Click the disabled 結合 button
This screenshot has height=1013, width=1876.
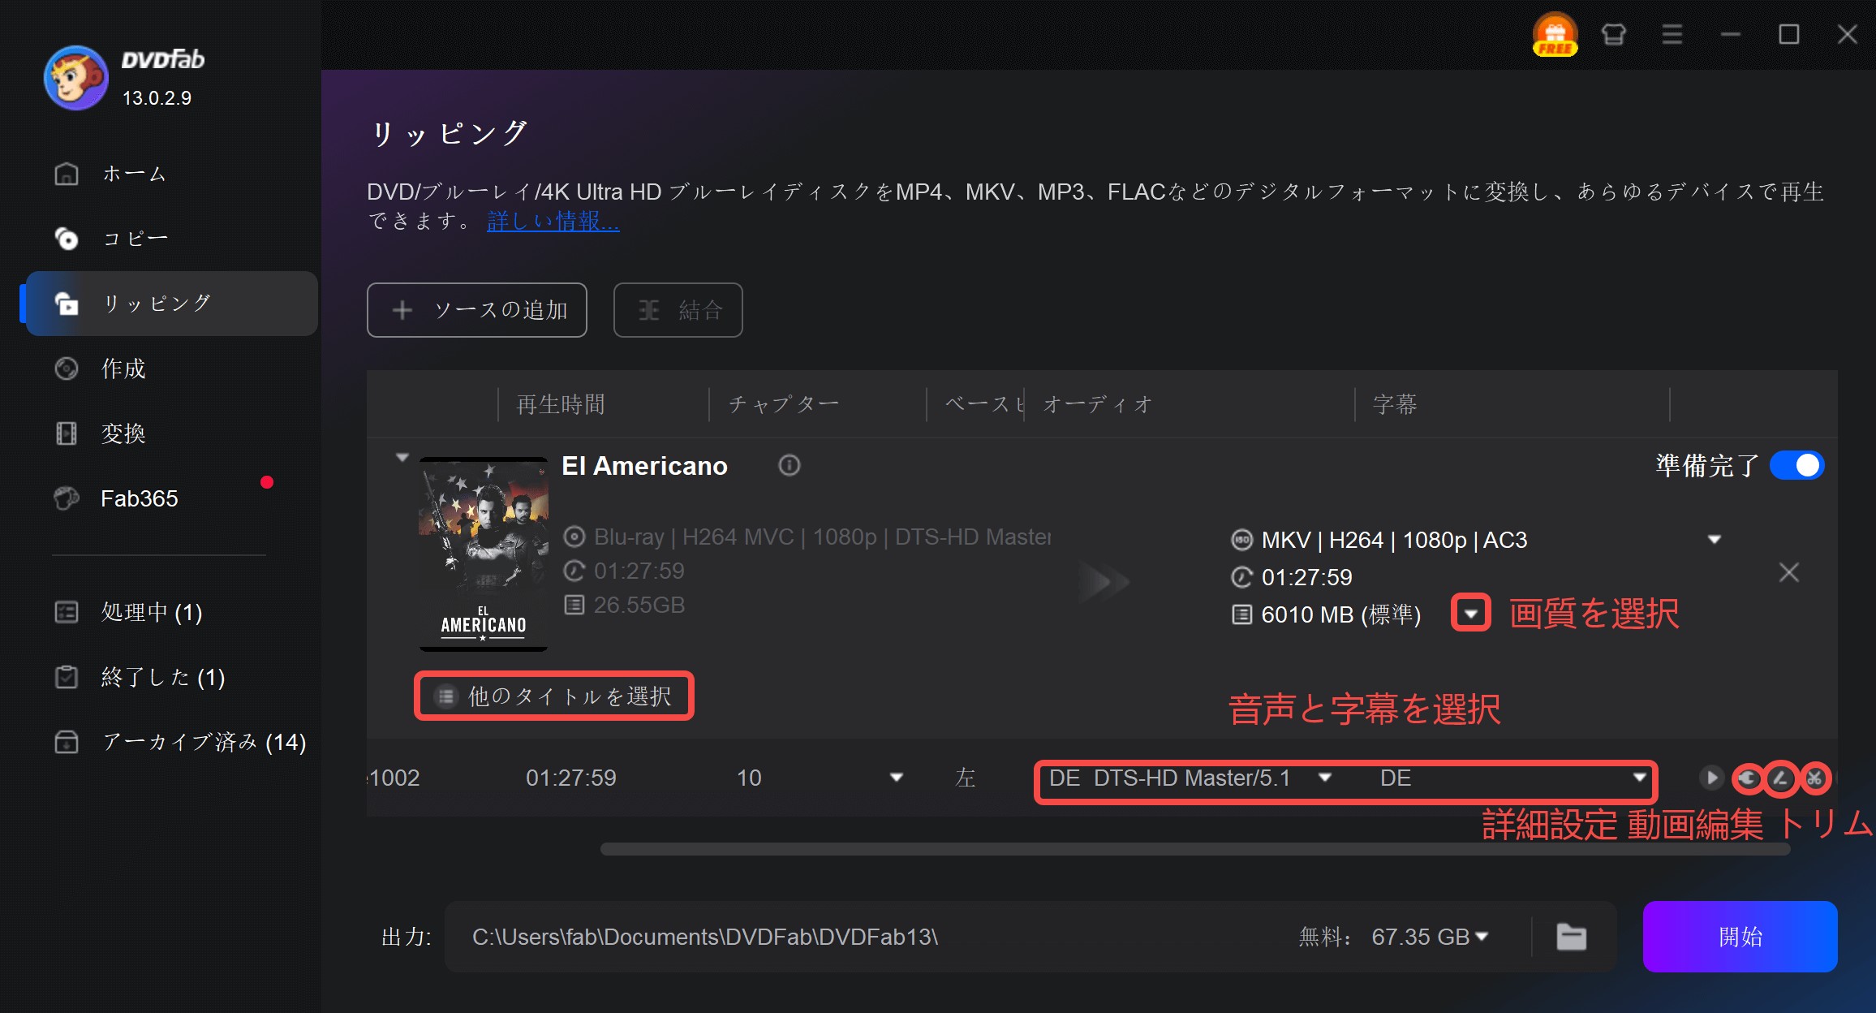pyautogui.click(x=678, y=309)
